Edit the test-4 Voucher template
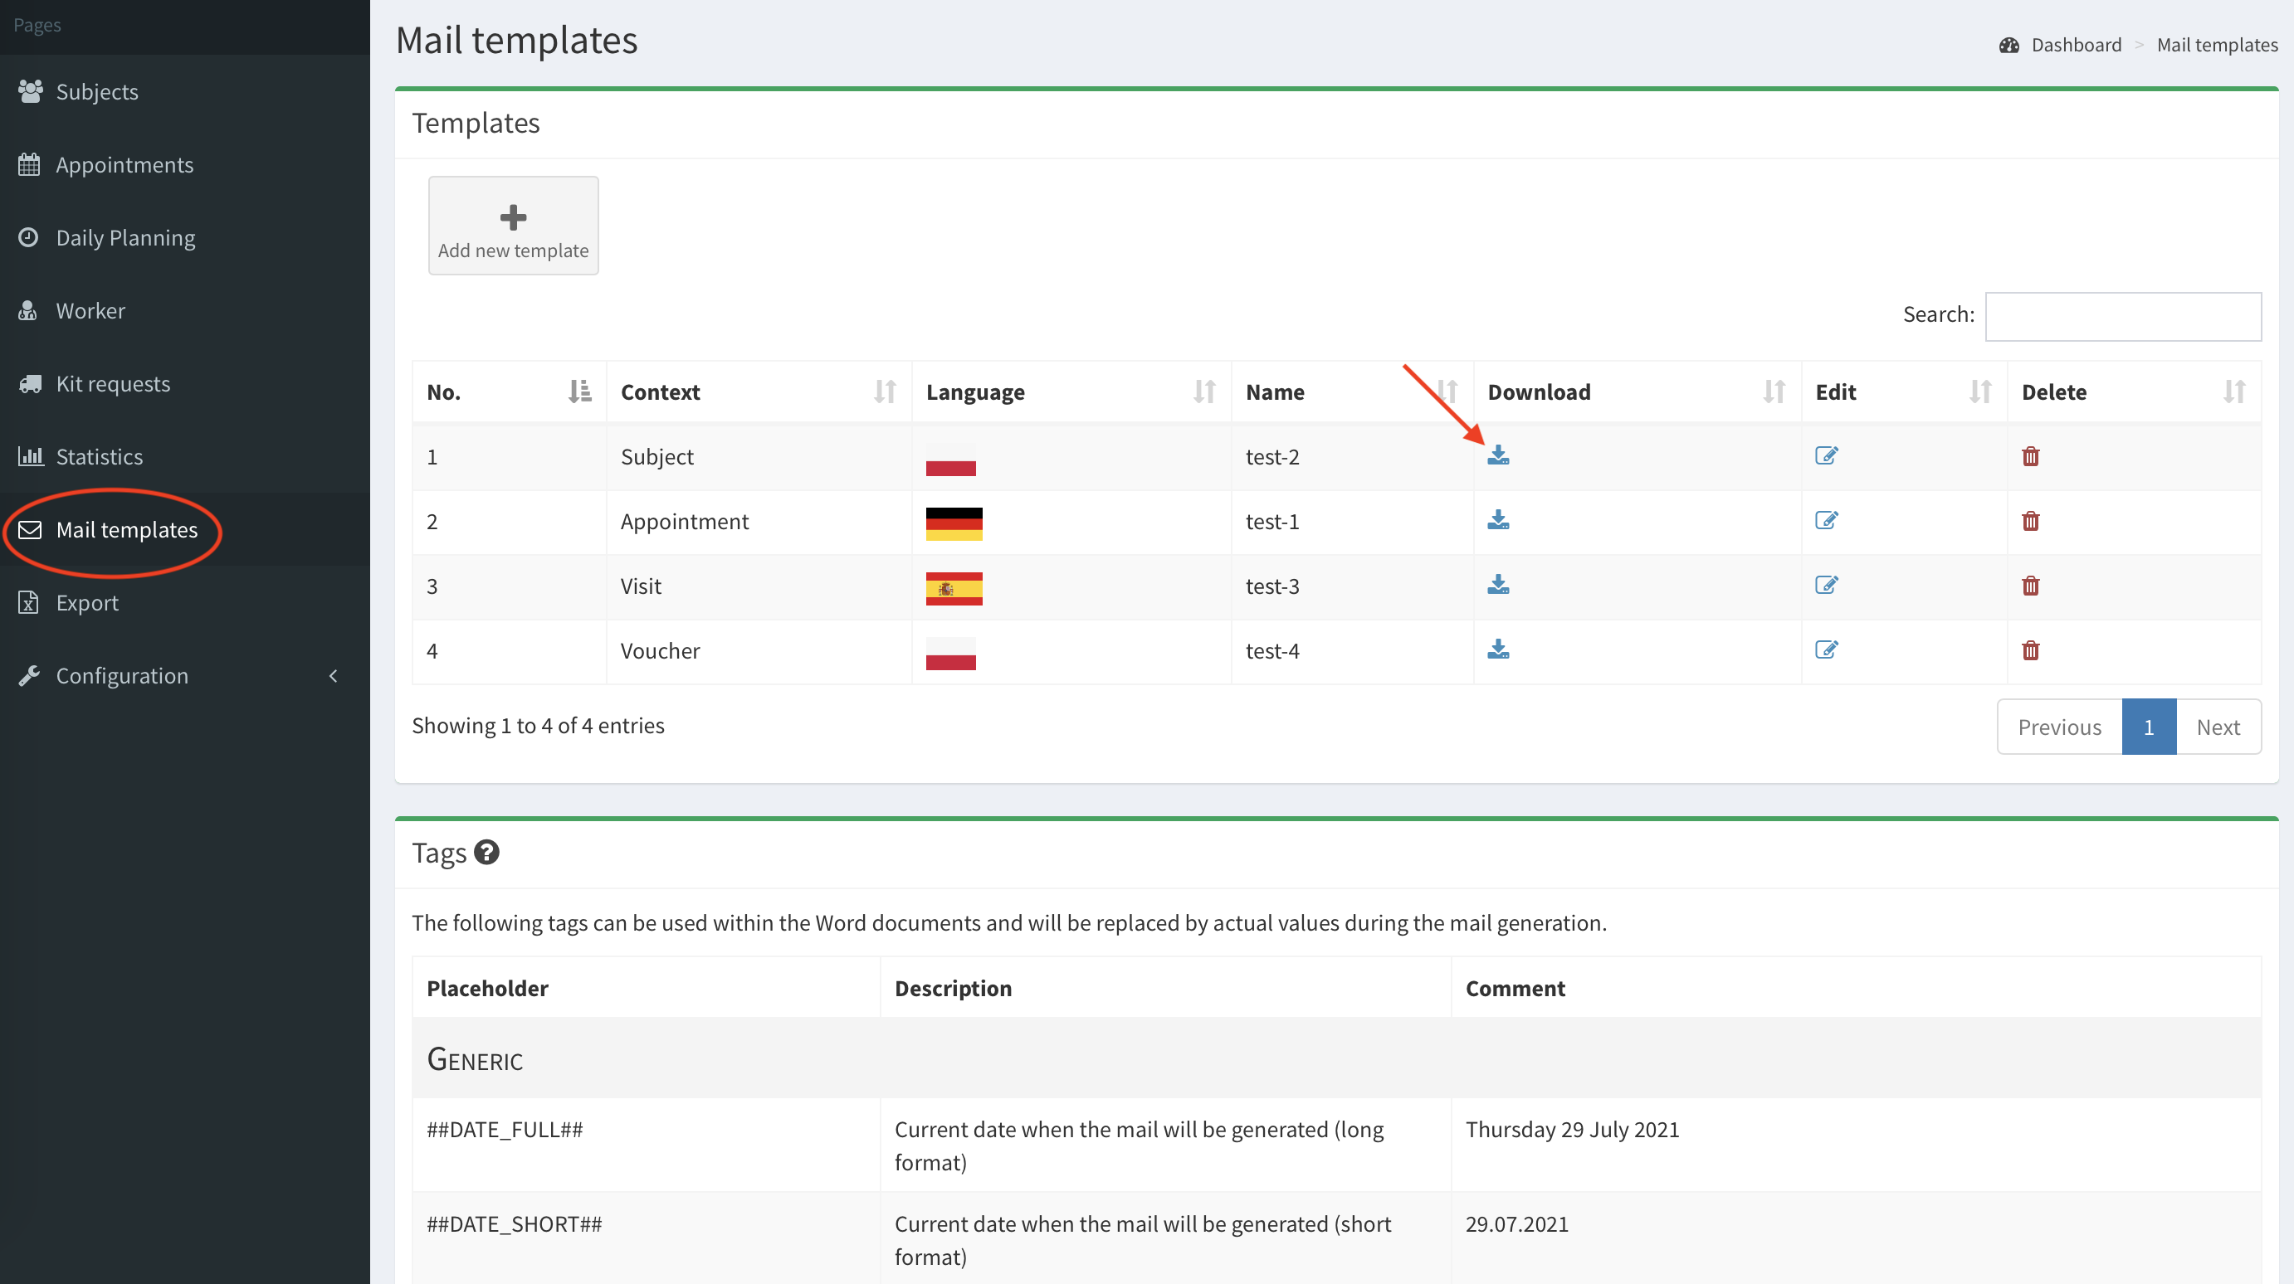The height and width of the screenshot is (1284, 2294). 1826,650
